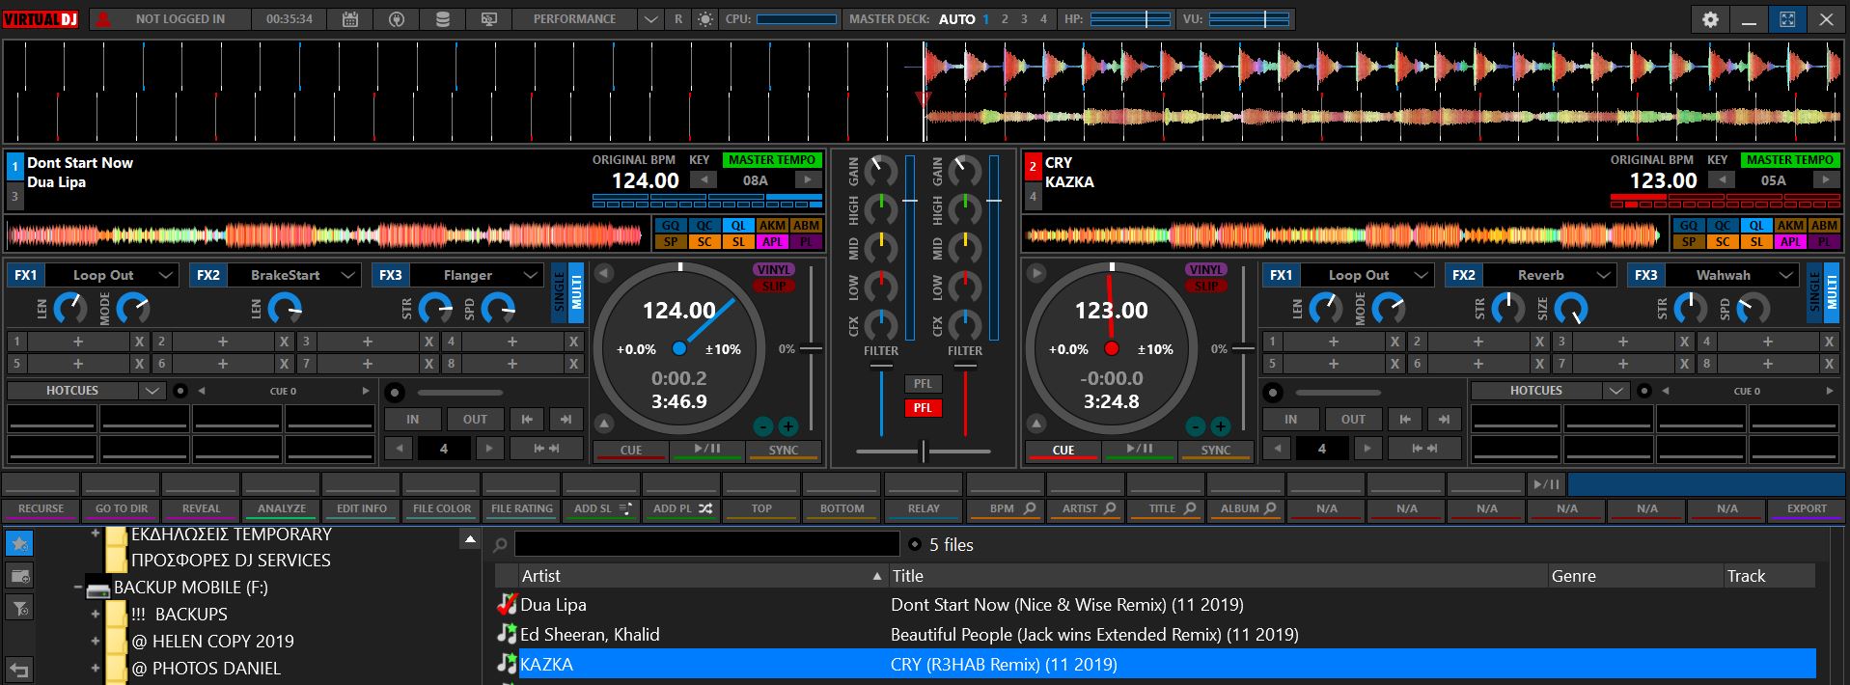Toggle FX1 on deck 1
Viewport: 1850px width, 685px height.
[x=26, y=275]
